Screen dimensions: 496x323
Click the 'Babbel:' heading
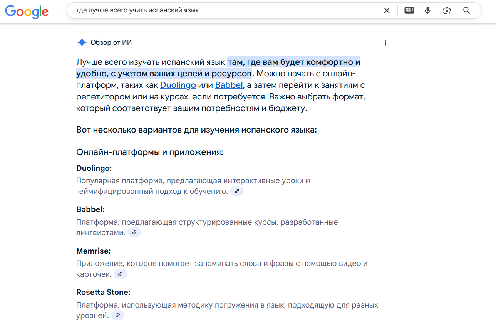coord(90,209)
